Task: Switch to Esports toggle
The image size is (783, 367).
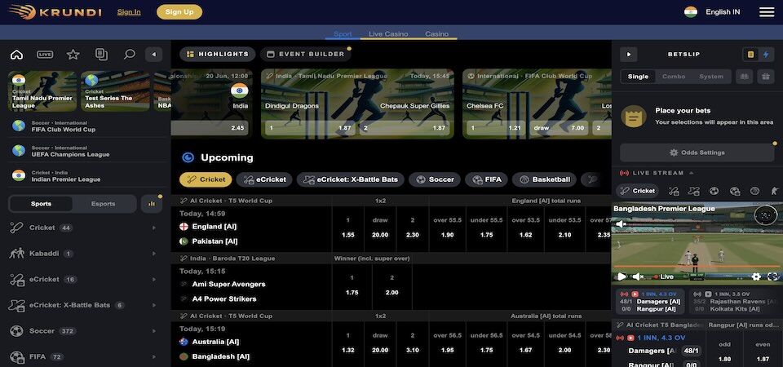Action: click(x=104, y=204)
